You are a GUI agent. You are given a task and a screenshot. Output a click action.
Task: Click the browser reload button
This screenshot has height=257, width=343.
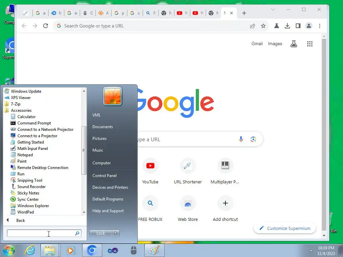[46, 26]
